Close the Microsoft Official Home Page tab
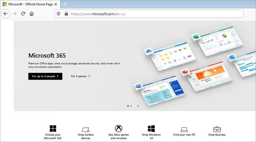This screenshot has height=142, width=256. coord(55,4)
